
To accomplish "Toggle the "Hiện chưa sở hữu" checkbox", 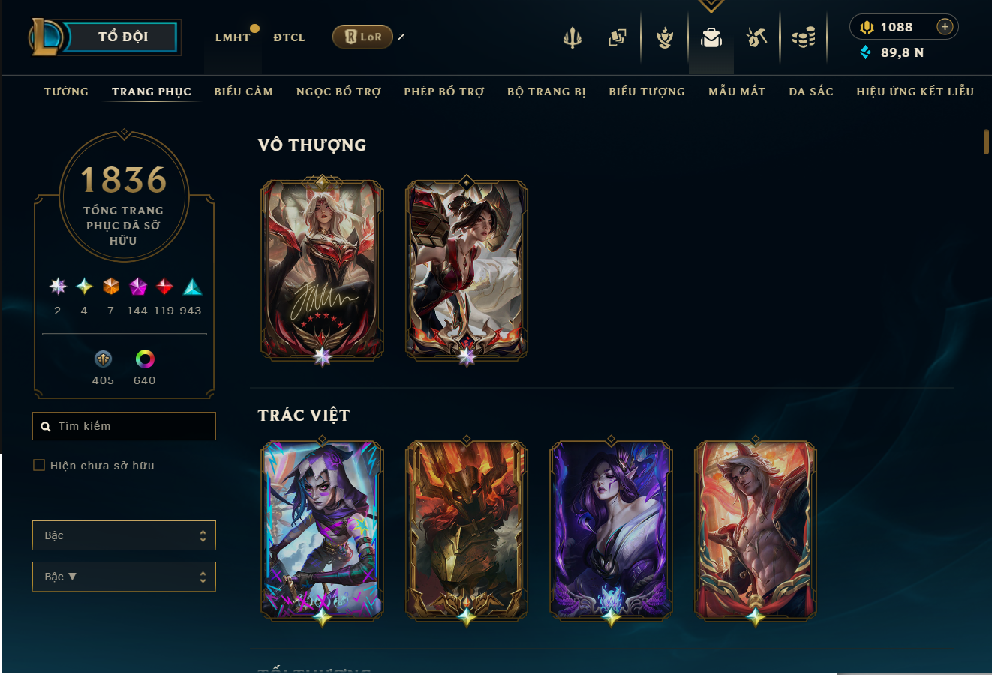I will [39, 465].
